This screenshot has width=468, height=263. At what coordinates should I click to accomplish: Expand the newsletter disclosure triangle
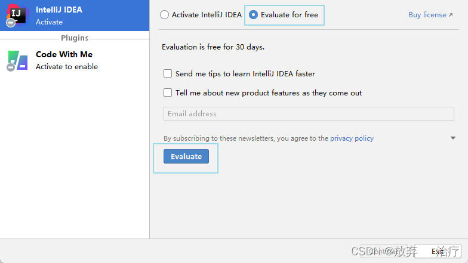click(x=452, y=138)
